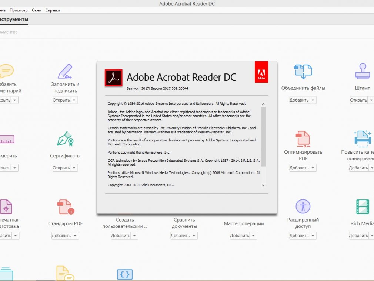Select the PDF Standards icon (Стандарты PDF)
Viewport: 374px width, 281px height.
[x=66, y=207]
